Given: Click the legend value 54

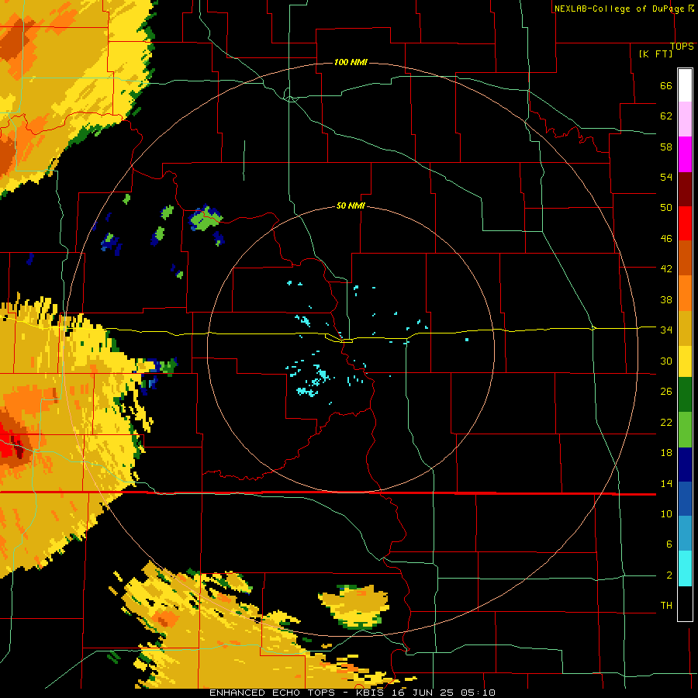Looking at the screenshot, I should click(x=666, y=177).
